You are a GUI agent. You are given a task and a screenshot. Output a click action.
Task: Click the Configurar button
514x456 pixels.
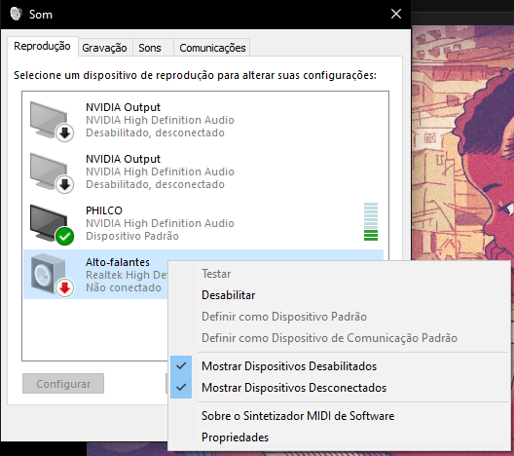[x=63, y=384]
